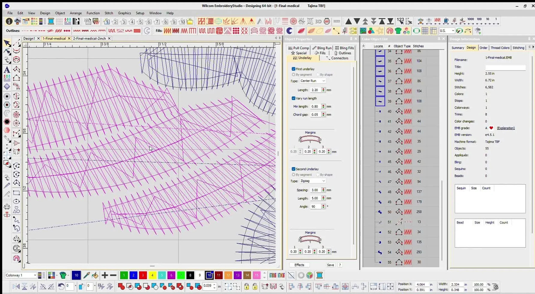
Task: Open the Stitch menu
Action: pyautogui.click(x=109, y=13)
